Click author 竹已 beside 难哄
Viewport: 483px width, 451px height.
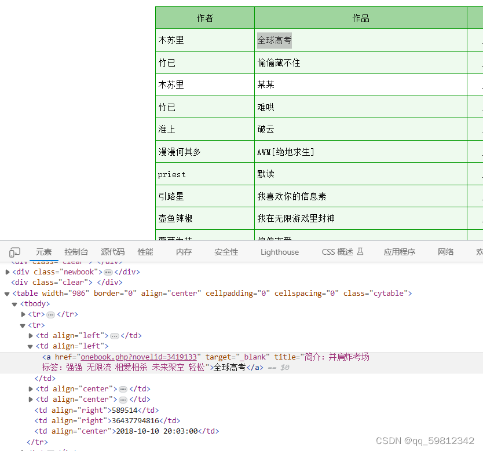(167, 107)
